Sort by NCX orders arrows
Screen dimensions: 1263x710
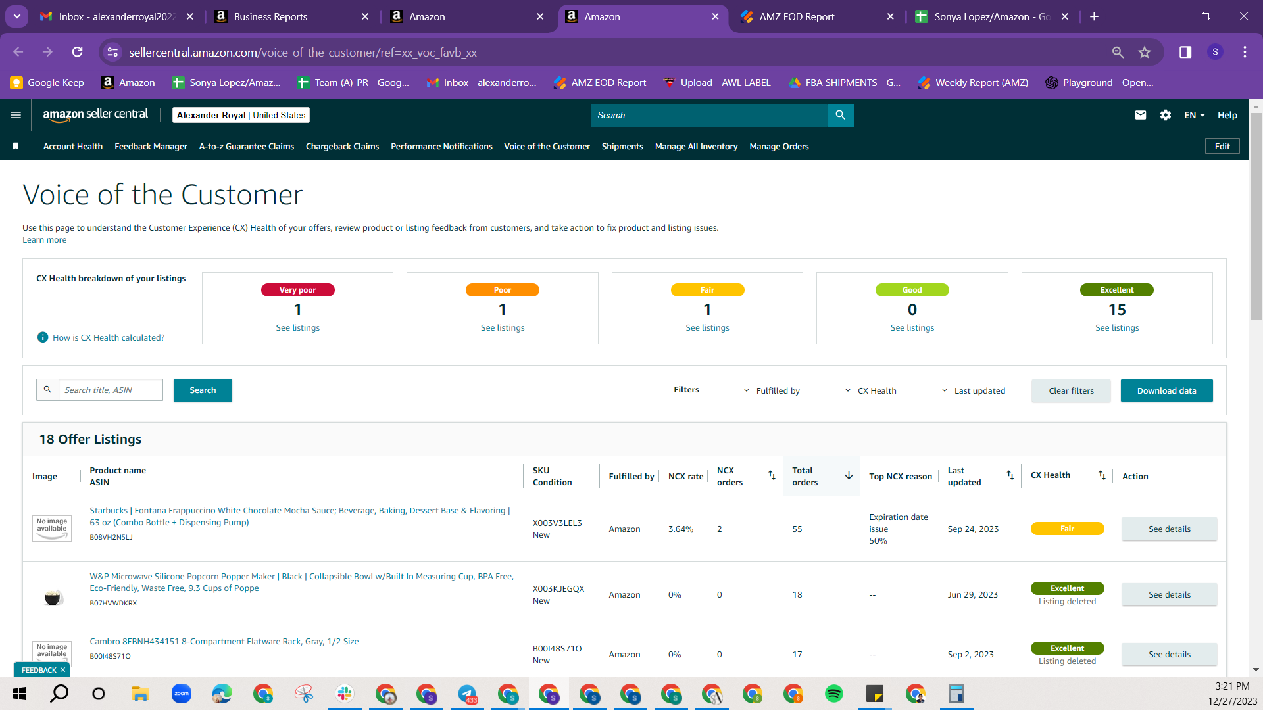point(772,475)
